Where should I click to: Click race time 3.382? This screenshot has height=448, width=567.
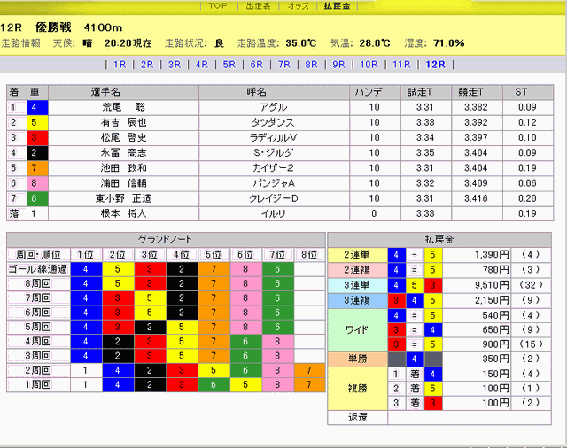(476, 107)
